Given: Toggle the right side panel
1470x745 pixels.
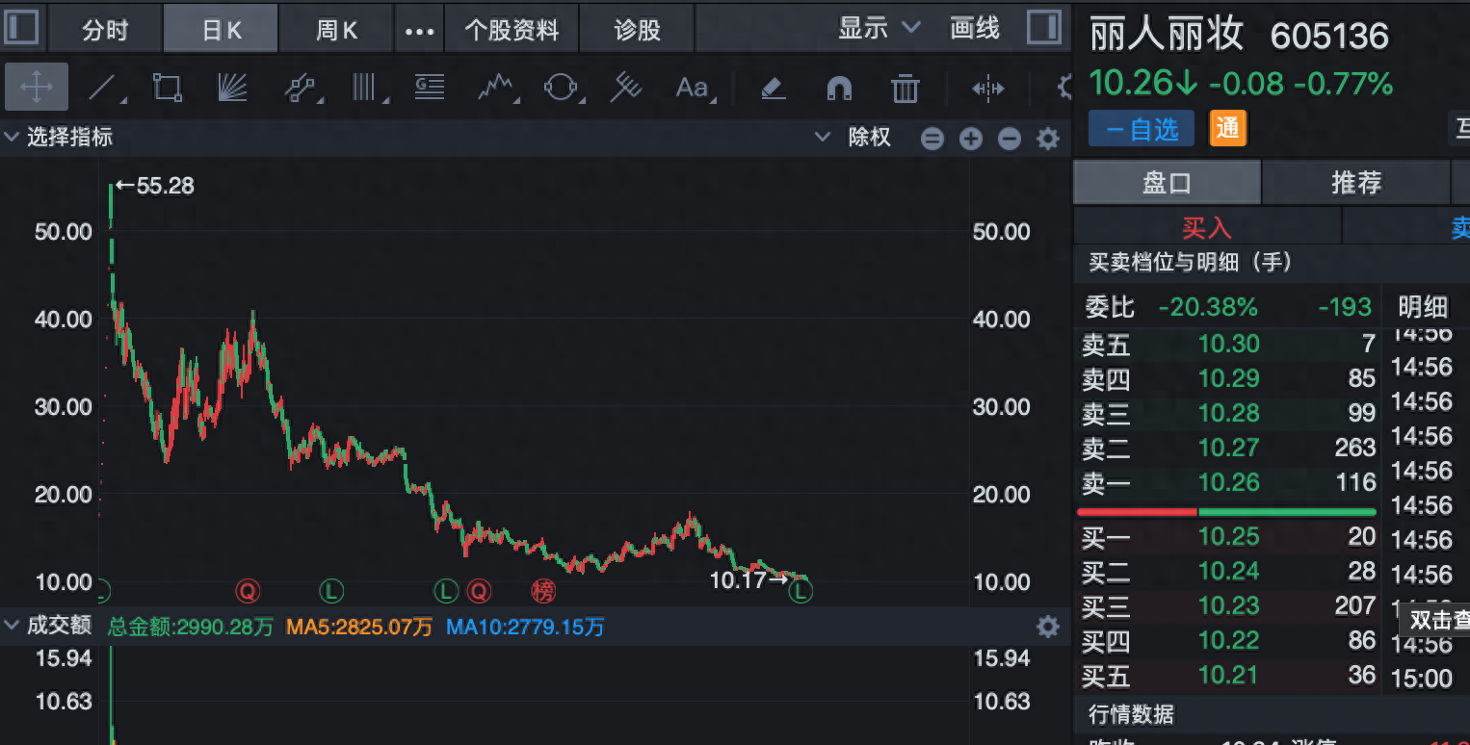Looking at the screenshot, I should pos(1043,28).
